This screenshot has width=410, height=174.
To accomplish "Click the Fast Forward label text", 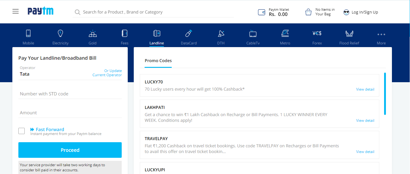I will point(50,130).
